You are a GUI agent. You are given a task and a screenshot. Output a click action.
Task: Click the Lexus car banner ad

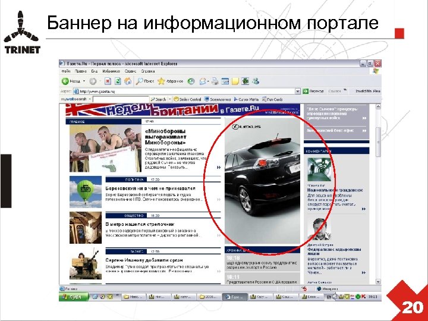pyautogui.click(x=262, y=181)
